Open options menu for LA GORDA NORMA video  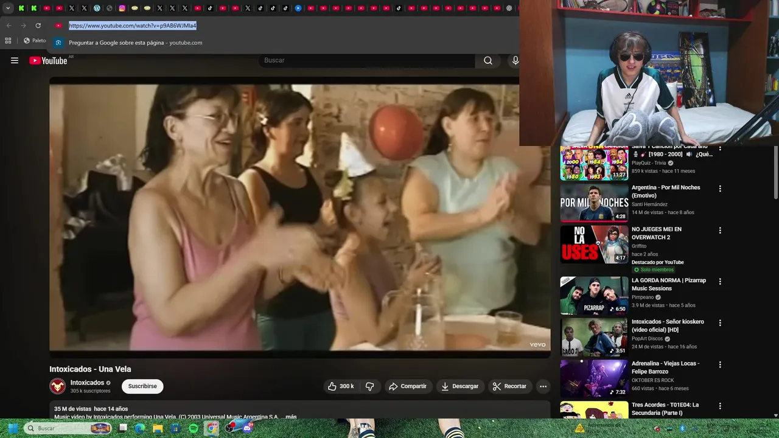(x=720, y=282)
